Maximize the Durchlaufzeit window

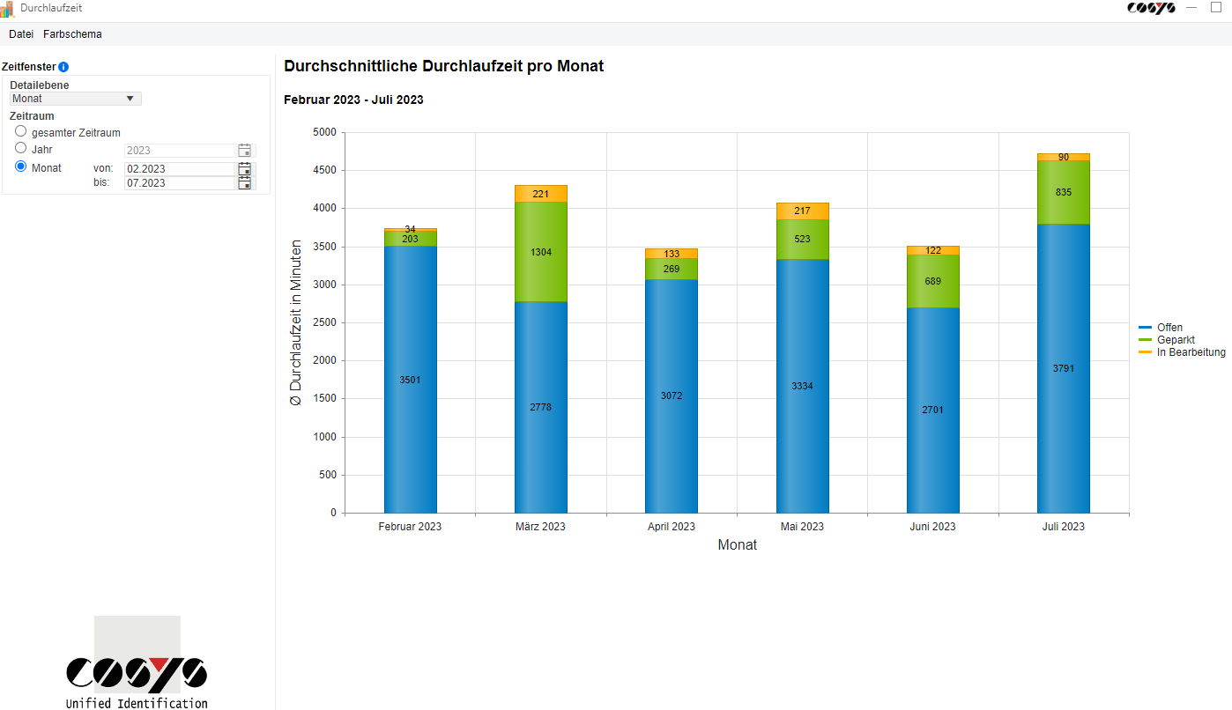click(1216, 7)
